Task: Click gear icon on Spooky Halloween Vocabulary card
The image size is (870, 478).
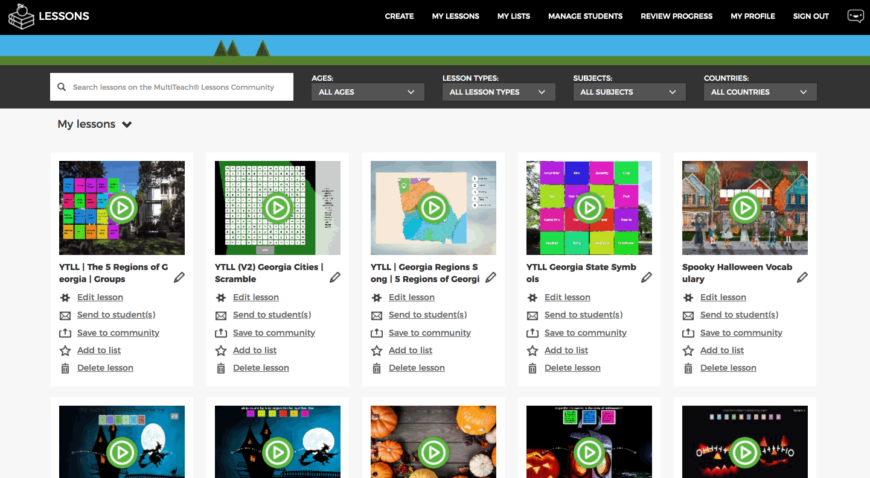Action: [x=688, y=298]
